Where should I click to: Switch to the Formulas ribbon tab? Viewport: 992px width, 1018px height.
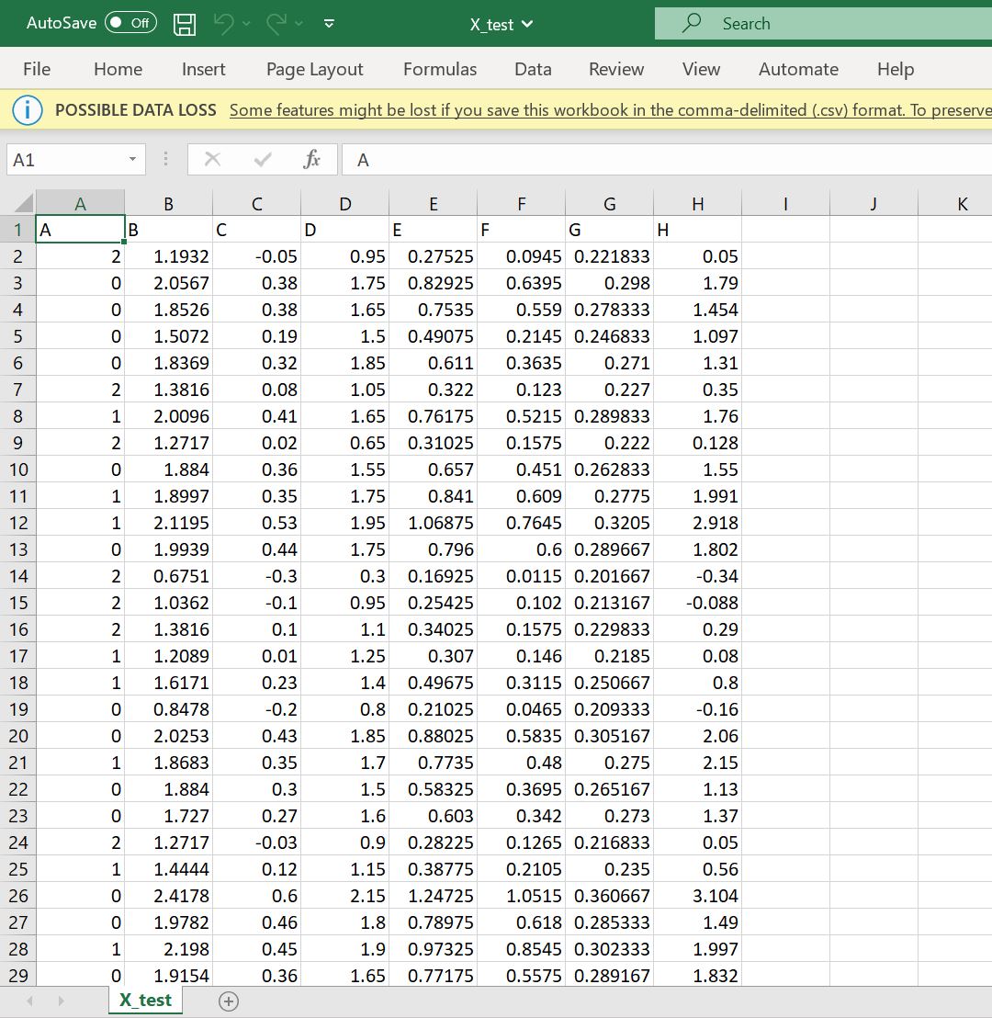point(440,69)
